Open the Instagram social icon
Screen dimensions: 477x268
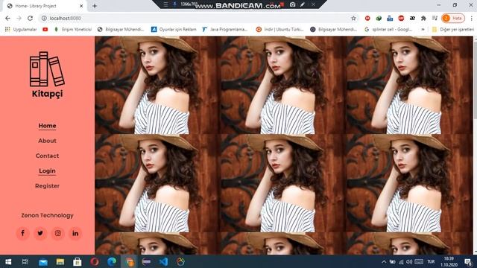[58, 233]
